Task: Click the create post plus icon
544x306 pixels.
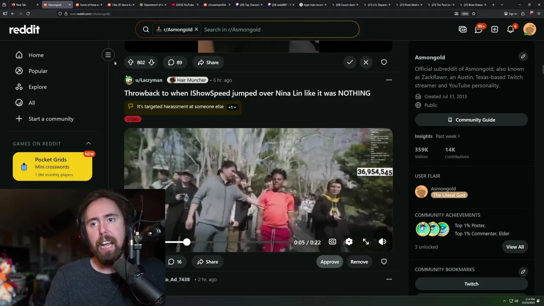Action: coord(495,29)
